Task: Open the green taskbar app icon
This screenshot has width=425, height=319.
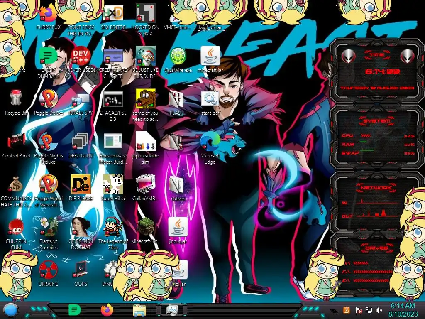Action: [x=75, y=310]
